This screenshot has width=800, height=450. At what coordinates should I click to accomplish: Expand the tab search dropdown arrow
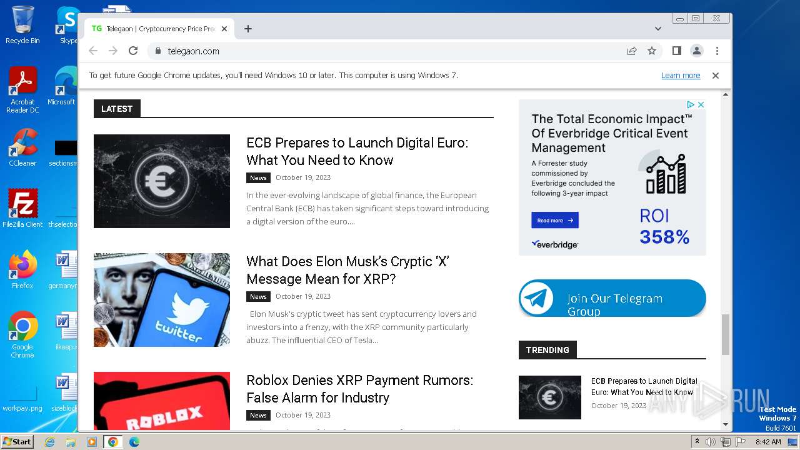(x=658, y=29)
